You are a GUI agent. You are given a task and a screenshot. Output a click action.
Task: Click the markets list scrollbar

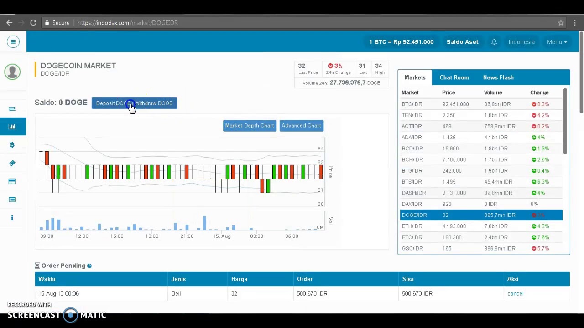tap(565, 121)
